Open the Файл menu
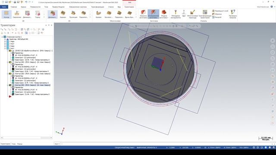Screen dimensions: 276x155 (4, 7)
